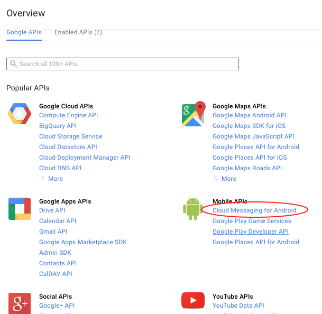Click the Google+ Social APIs icon
This screenshot has height=314, width=322.
(x=20, y=303)
